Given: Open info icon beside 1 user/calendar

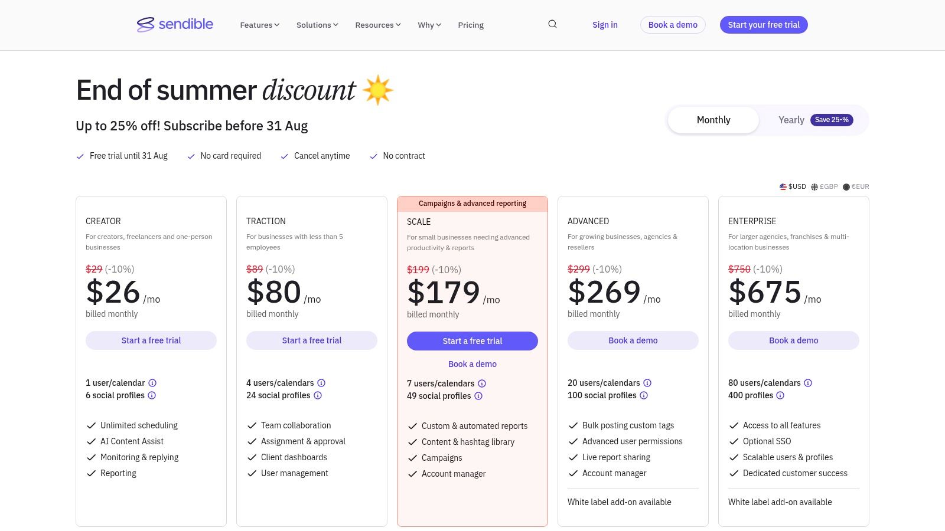Looking at the screenshot, I should (152, 383).
